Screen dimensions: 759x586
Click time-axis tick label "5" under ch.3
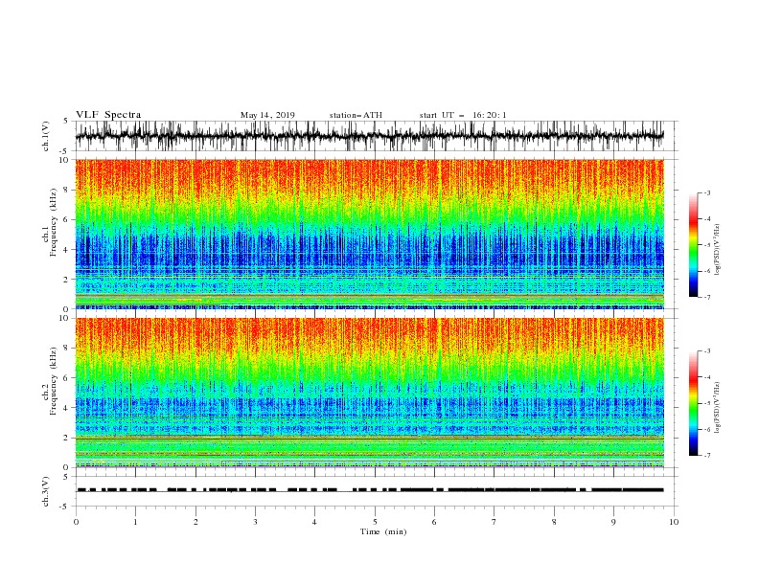coord(375,522)
